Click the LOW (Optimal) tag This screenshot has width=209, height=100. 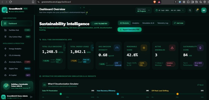pyautogui.click(x=118, y=64)
